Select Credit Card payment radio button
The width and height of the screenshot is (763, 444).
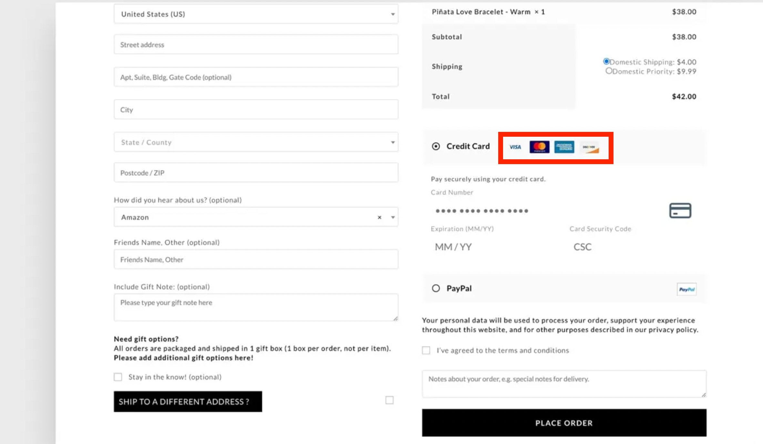point(436,146)
